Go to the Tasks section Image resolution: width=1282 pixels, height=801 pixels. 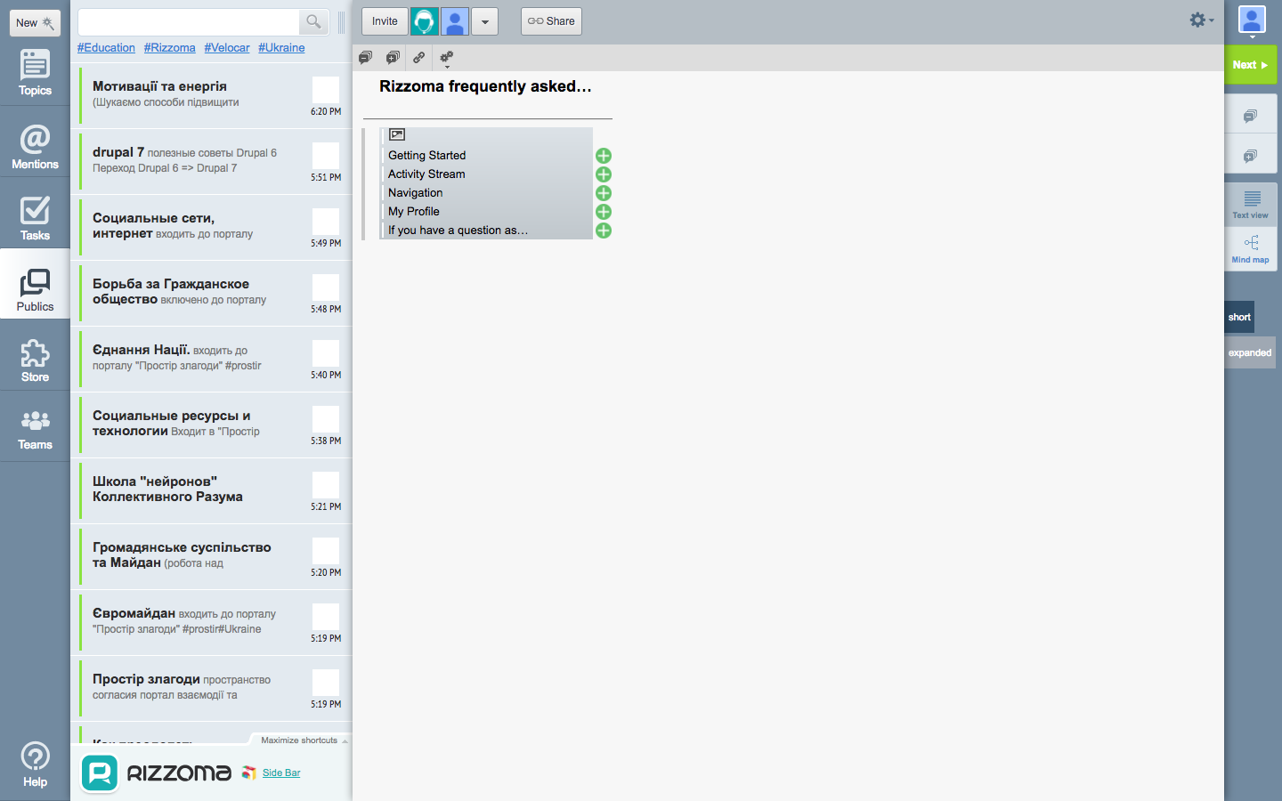point(35,218)
